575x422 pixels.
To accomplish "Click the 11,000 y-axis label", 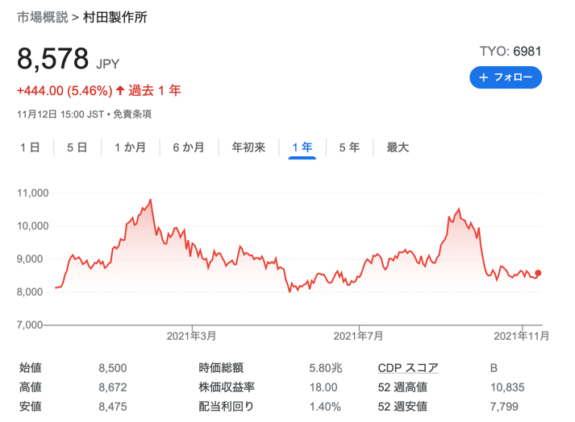I will (32, 193).
